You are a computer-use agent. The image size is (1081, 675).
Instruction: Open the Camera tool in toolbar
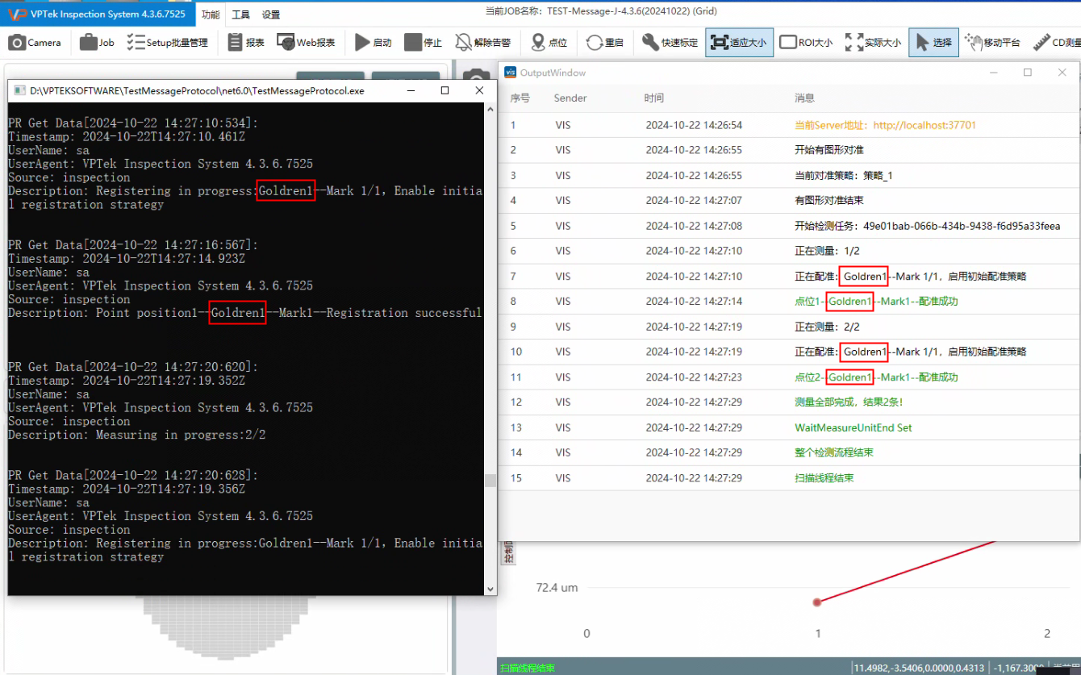(35, 43)
